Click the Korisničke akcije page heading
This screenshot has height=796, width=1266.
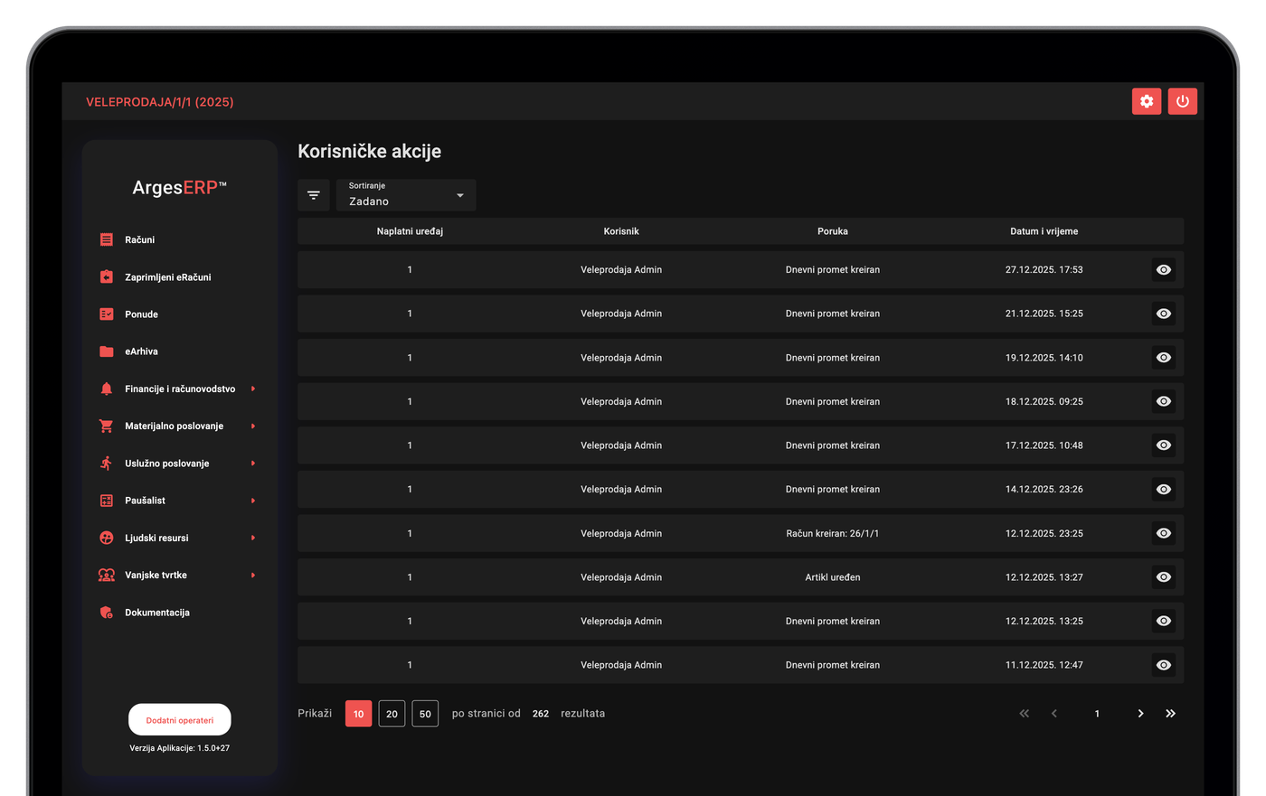370,151
